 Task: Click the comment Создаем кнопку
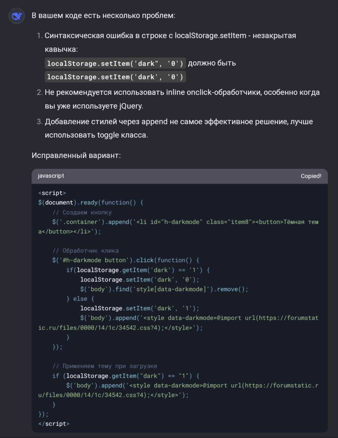[x=82, y=212]
